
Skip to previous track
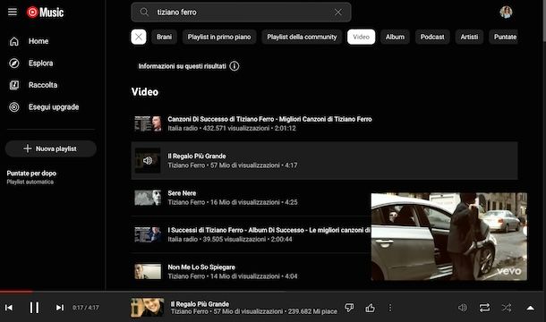tap(9, 308)
